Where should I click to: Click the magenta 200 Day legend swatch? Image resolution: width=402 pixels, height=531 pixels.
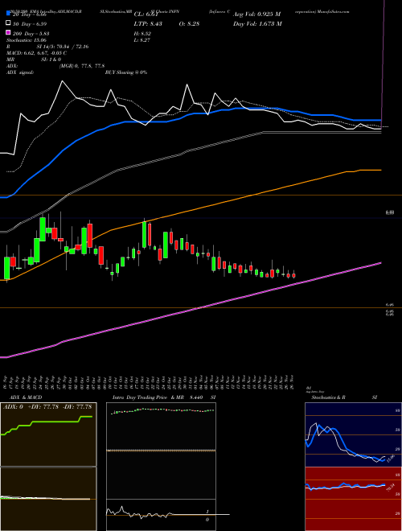pyautogui.click(x=8, y=33)
